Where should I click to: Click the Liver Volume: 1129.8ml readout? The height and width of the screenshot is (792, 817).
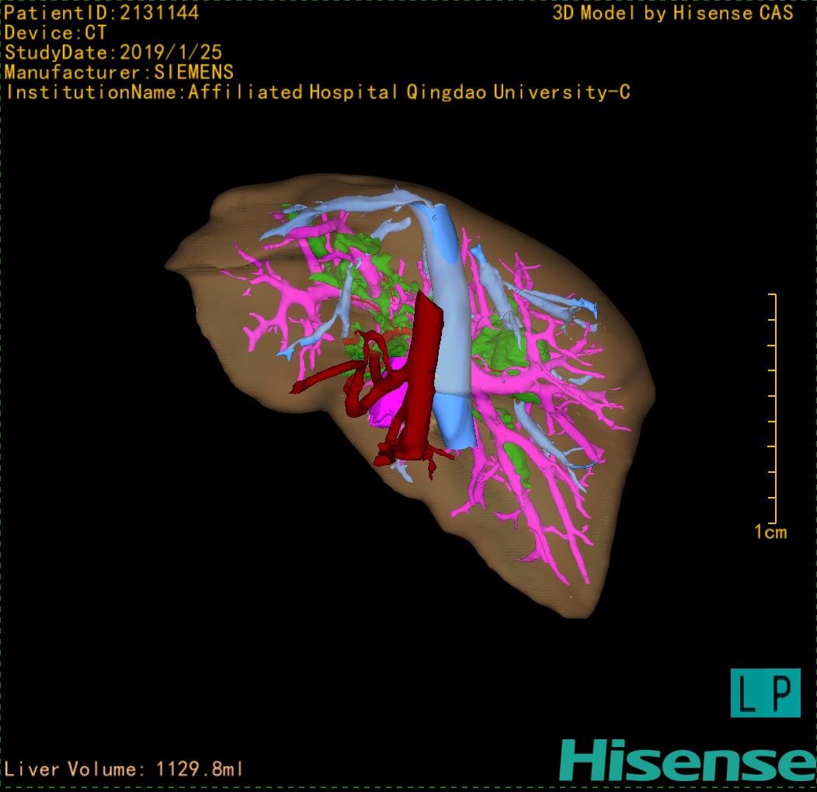(x=123, y=769)
